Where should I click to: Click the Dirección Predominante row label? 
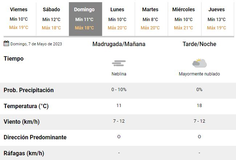(35, 138)
